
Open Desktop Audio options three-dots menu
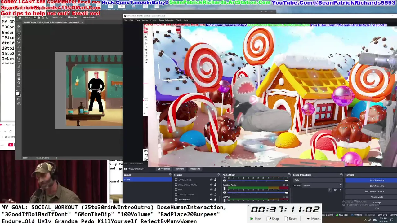(x=225, y=188)
